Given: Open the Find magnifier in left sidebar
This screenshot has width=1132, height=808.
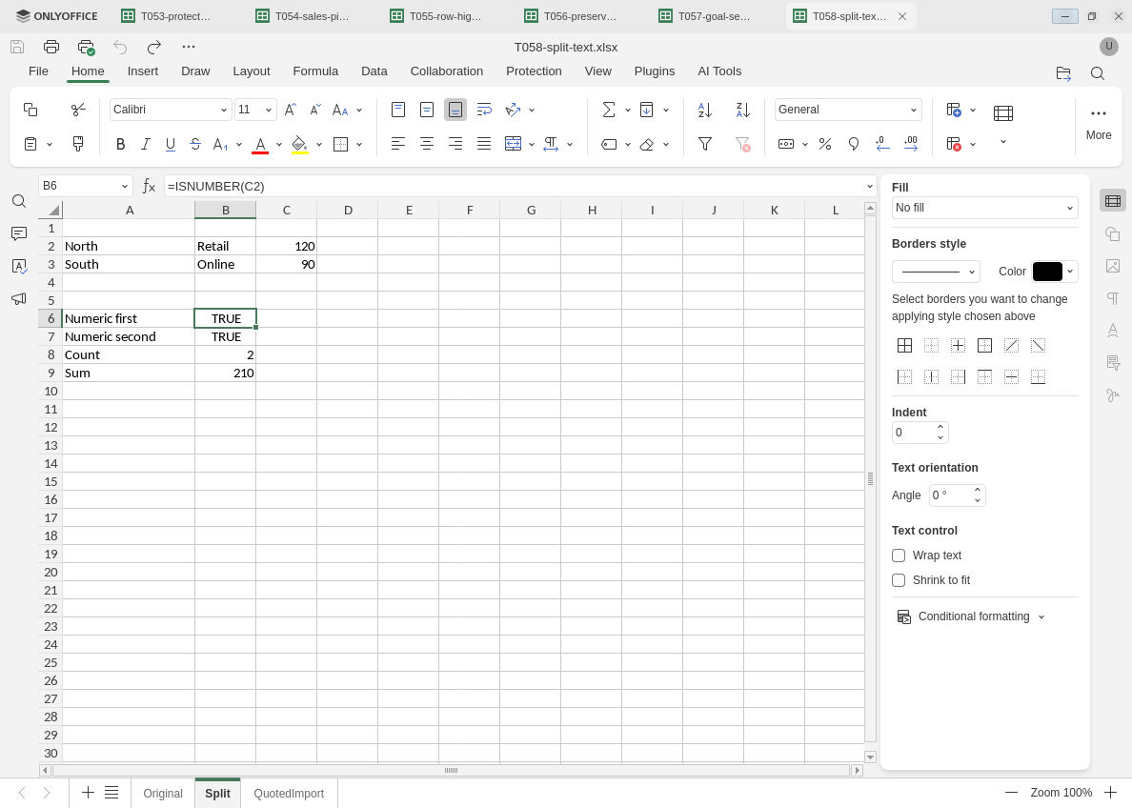Looking at the screenshot, I should click(x=19, y=201).
